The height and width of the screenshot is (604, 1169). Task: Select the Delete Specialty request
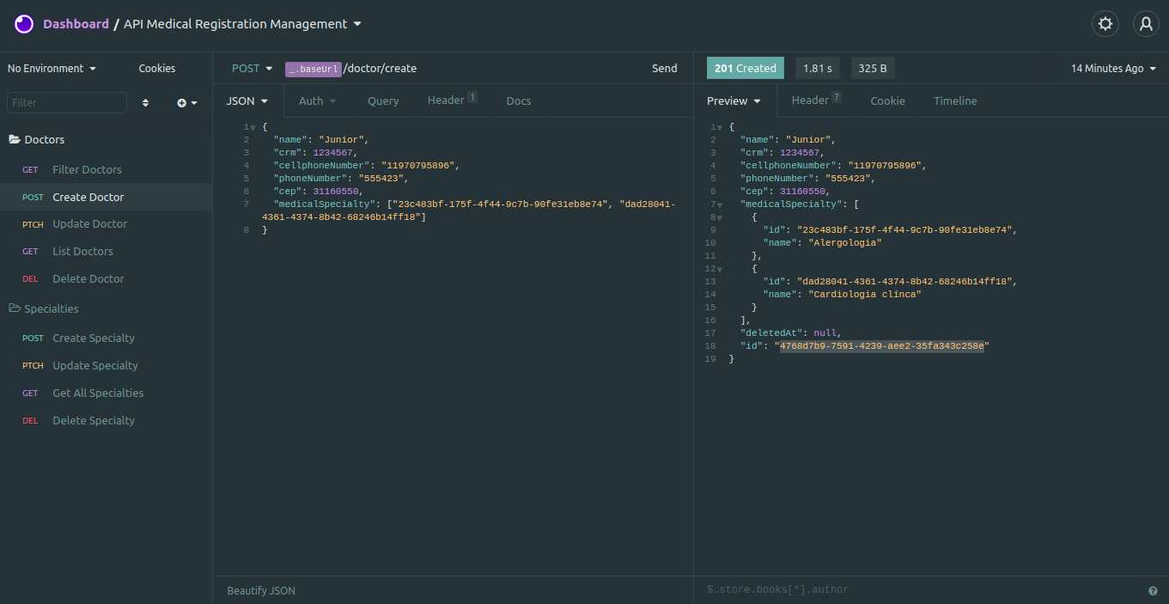pos(106,421)
